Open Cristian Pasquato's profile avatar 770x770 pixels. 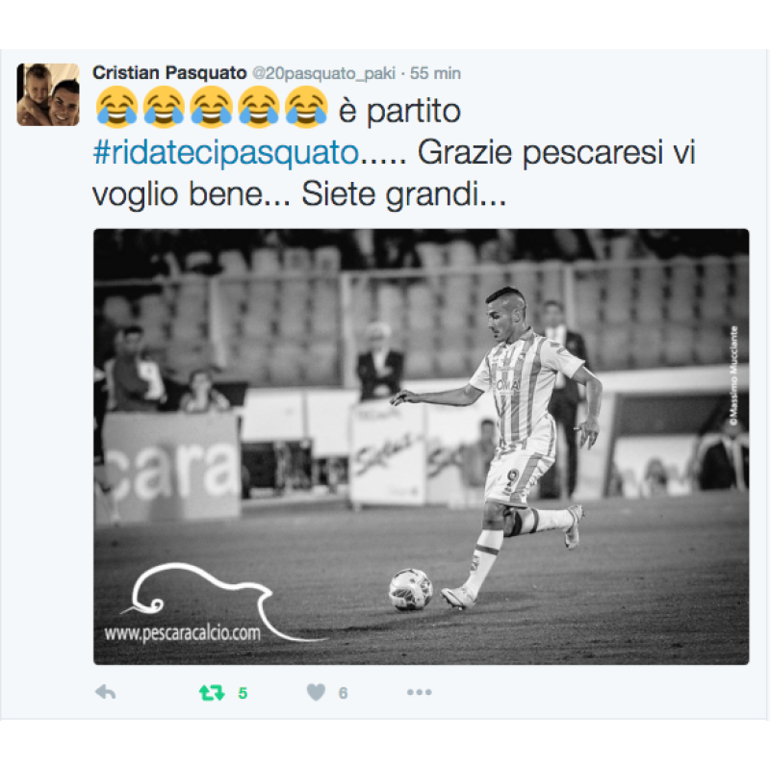(48, 94)
